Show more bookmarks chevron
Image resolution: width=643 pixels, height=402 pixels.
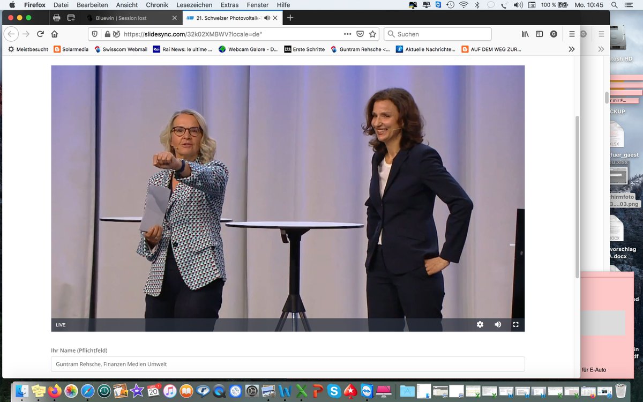[572, 49]
